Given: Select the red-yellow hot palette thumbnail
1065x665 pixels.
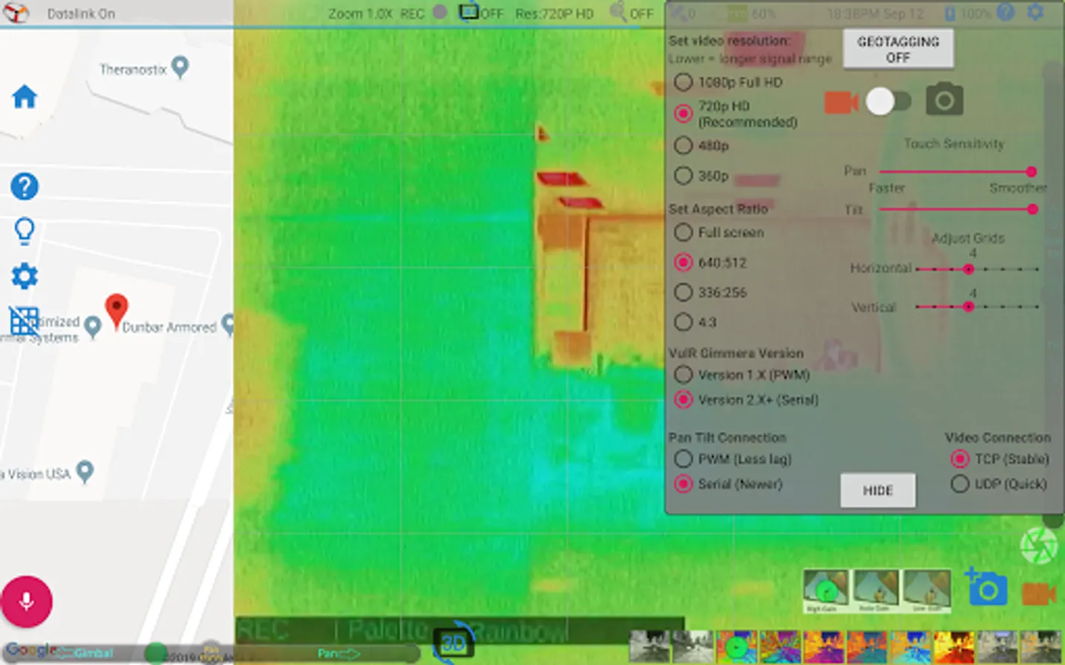Looking at the screenshot, I should 953,647.
